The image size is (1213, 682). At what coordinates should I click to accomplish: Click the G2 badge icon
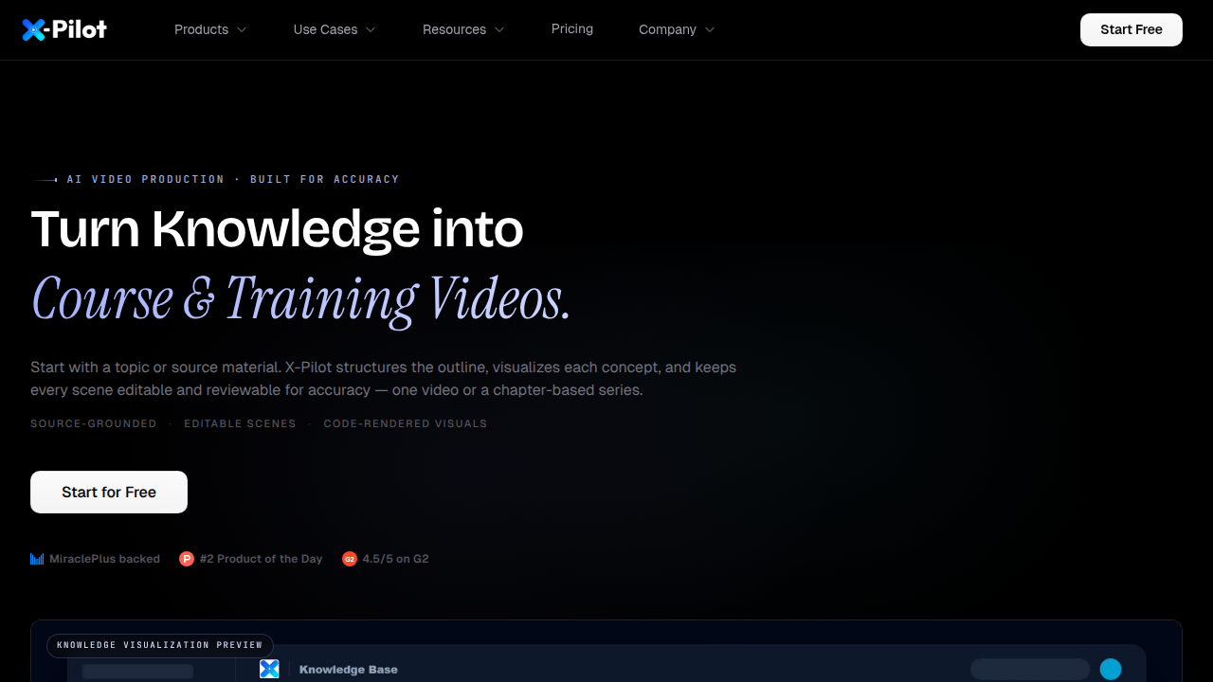(350, 559)
